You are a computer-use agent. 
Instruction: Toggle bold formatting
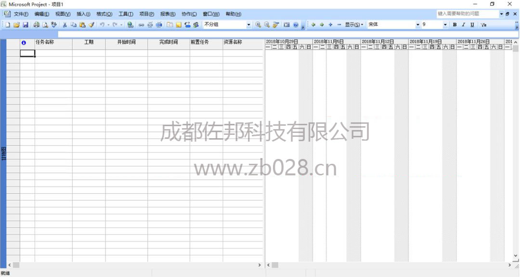pos(455,25)
